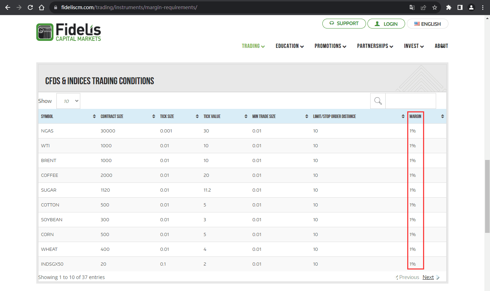Click the LOGIN button
Screen dimensions: 490x291
(x=386, y=24)
